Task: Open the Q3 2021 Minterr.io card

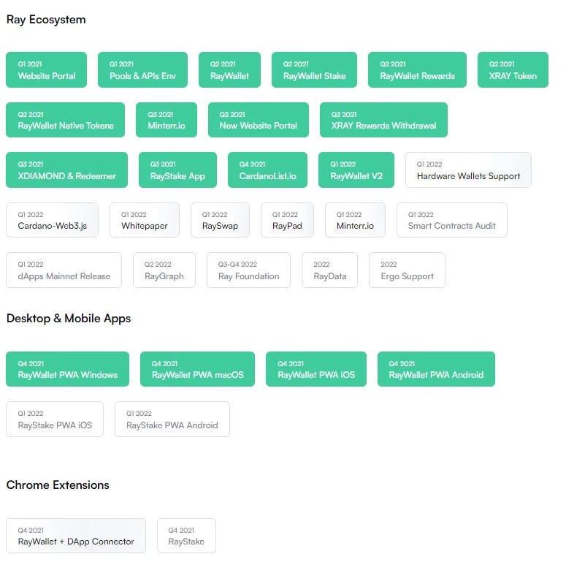Action: [x=167, y=120]
